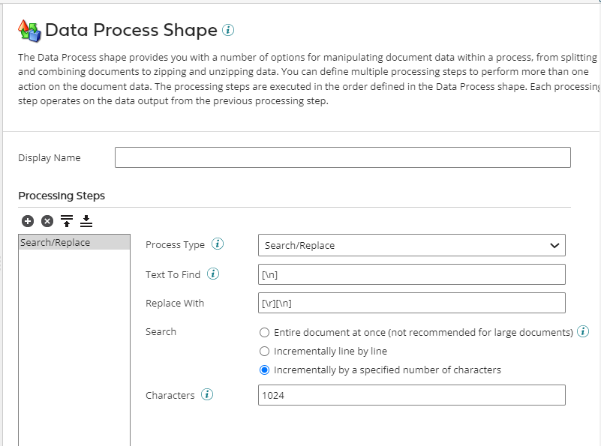Click the Data Process Shape logo icon

coord(29,31)
